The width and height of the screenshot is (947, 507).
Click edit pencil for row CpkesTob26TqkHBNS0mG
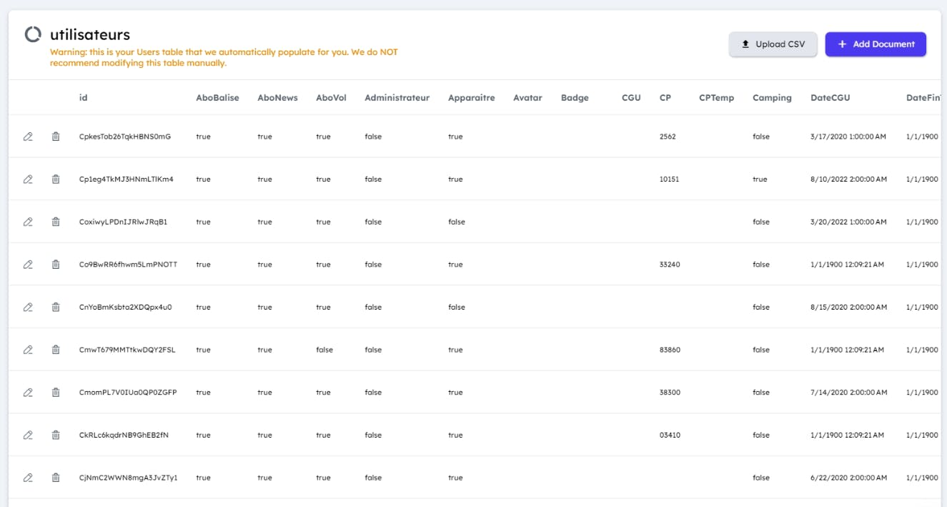click(x=28, y=137)
